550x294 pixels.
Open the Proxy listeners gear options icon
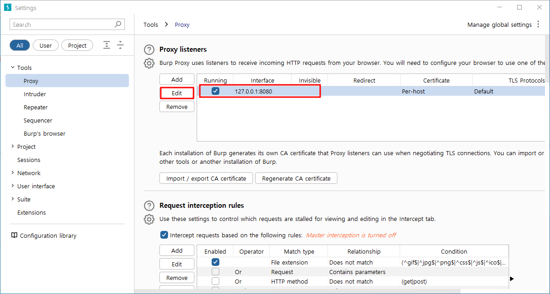[149, 63]
